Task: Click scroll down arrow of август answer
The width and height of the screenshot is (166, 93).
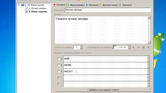Action: pos(149,73)
